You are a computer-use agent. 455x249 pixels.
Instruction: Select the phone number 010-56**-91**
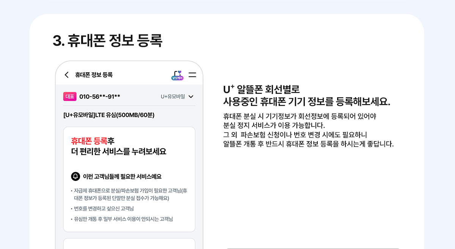(100, 96)
